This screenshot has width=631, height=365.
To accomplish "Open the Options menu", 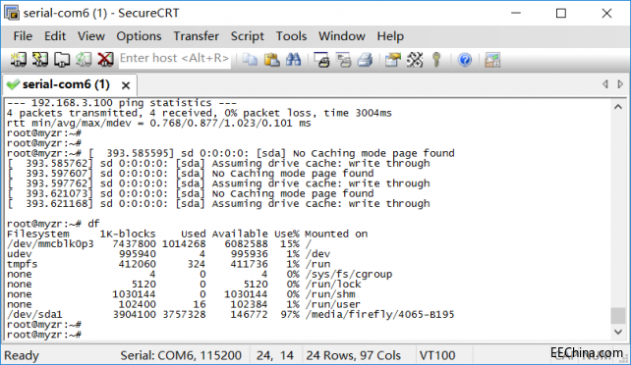I will tap(139, 36).
